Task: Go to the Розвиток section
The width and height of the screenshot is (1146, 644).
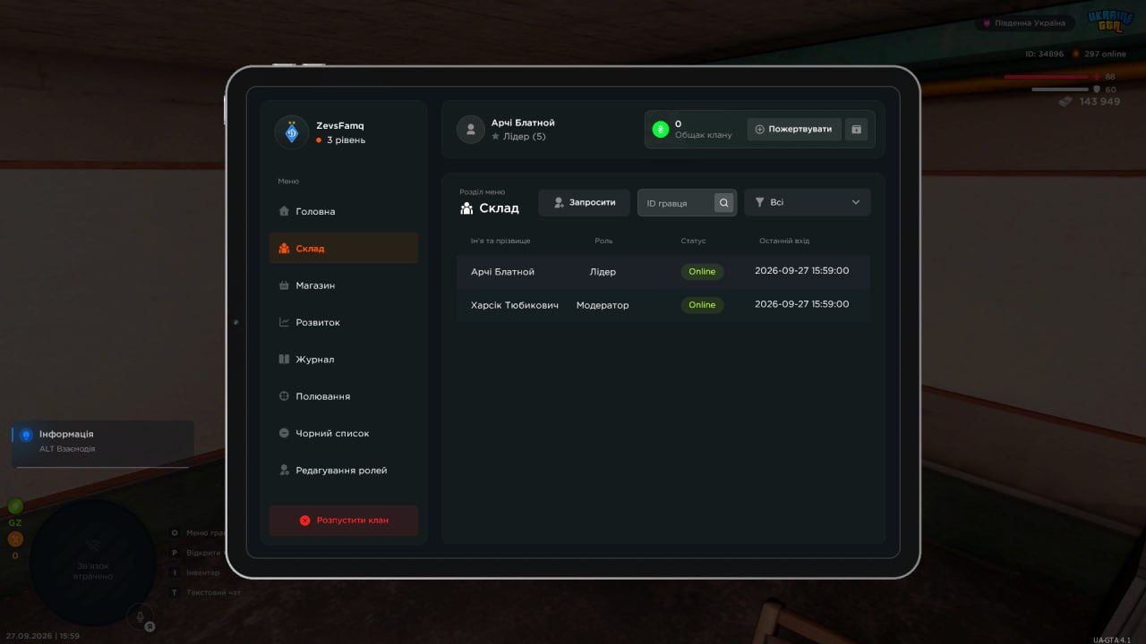Action: [344, 322]
